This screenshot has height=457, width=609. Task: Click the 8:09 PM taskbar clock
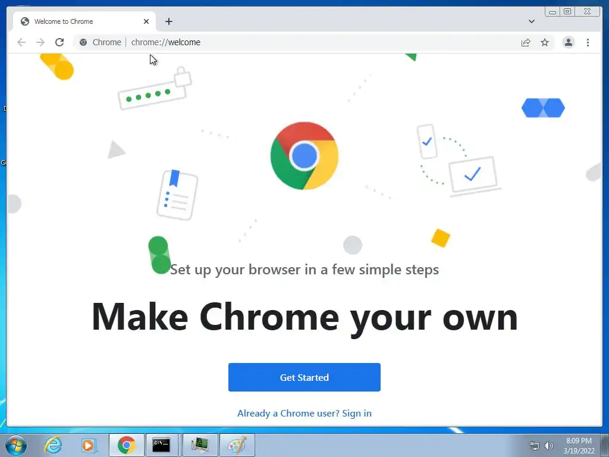click(x=579, y=445)
